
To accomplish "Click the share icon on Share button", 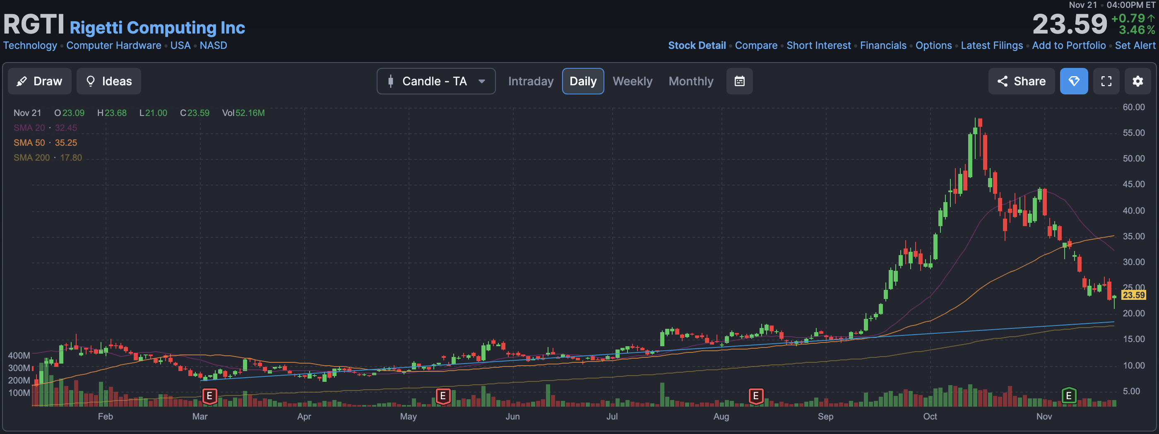I will tap(1002, 81).
